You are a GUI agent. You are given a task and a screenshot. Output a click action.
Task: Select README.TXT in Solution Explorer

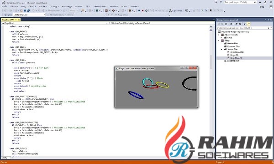coord(233,61)
